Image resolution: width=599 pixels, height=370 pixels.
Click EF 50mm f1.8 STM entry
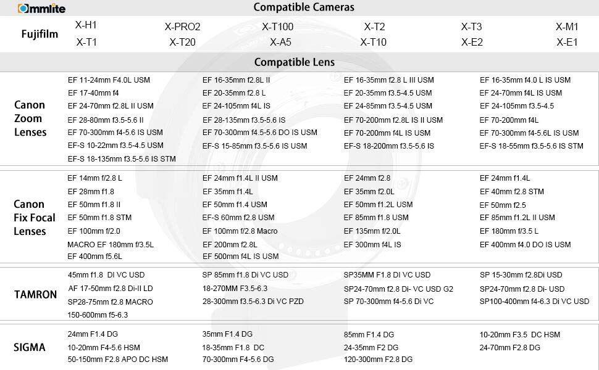[x=99, y=218]
